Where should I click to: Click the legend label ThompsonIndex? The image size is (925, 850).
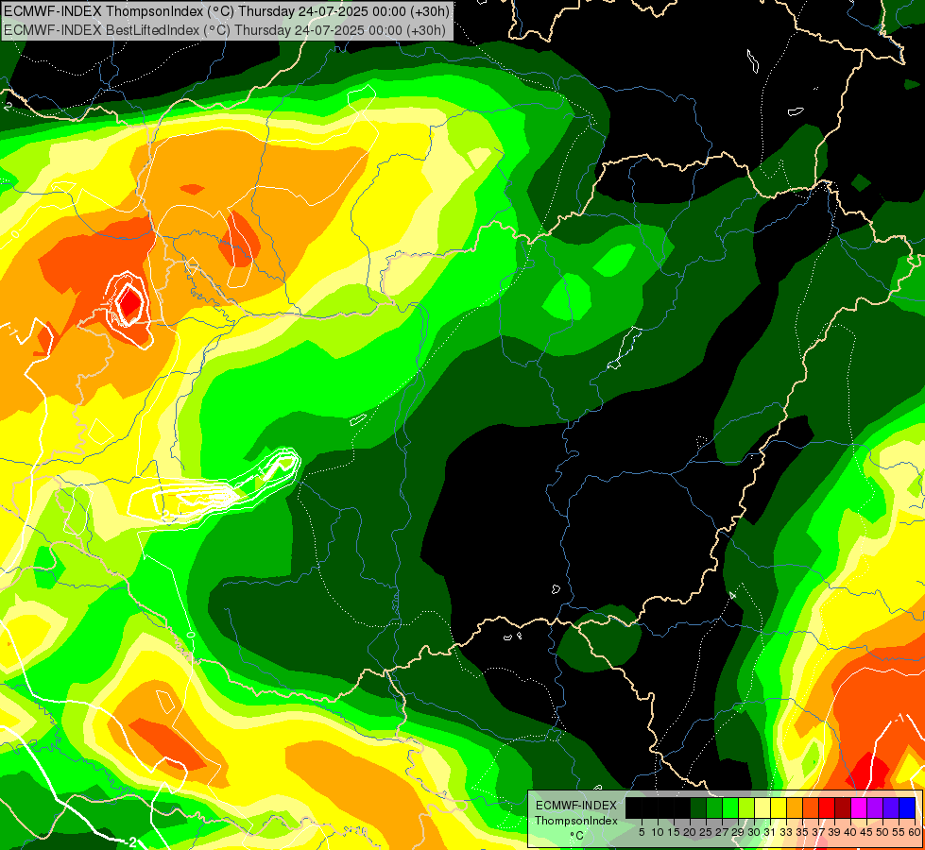575,821
